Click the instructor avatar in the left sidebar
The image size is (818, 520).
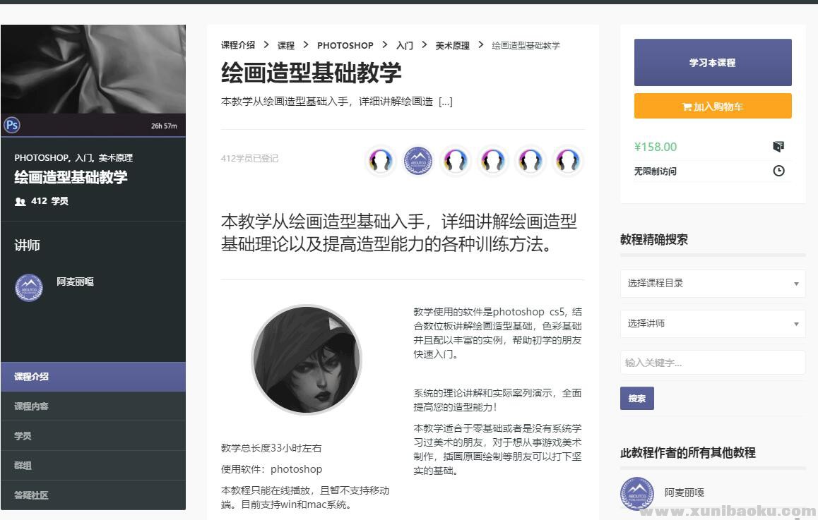29,287
